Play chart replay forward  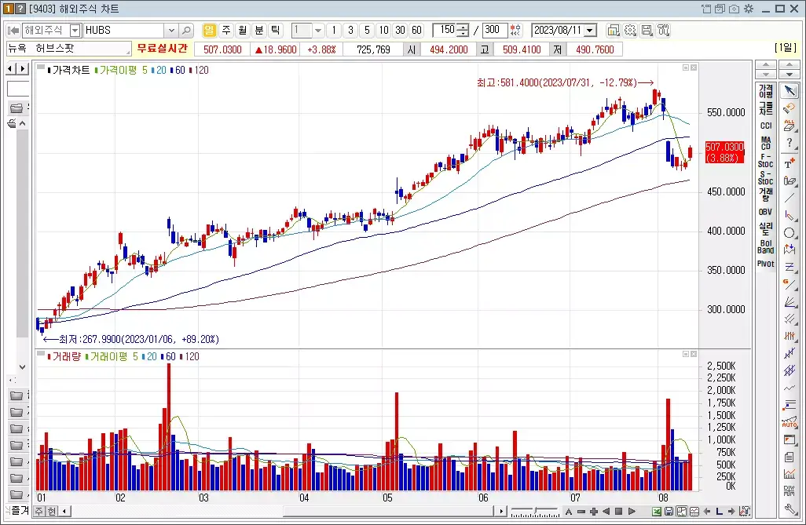coord(632,511)
